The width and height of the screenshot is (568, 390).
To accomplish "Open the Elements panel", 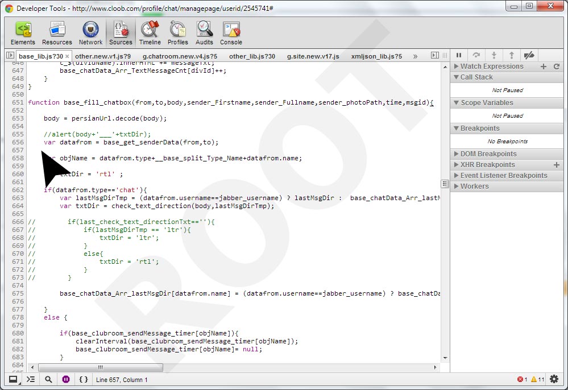I will point(23,34).
